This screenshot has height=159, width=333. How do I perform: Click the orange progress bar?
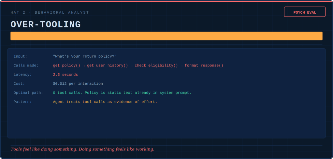tap(166, 36)
